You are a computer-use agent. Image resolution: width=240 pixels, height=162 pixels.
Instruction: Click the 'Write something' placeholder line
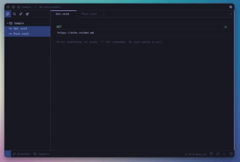pyautogui.click(x=110, y=42)
